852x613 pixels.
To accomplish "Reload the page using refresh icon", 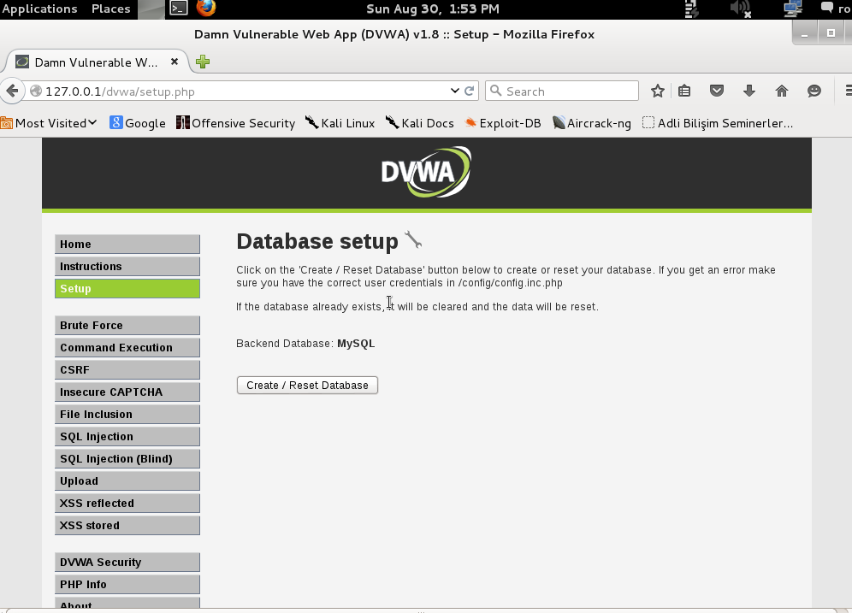I will click(x=470, y=91).
